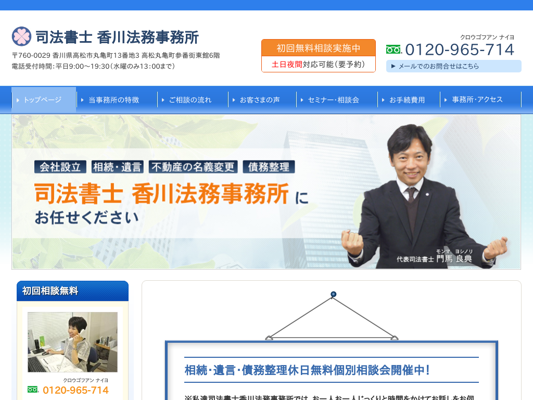This screenshot has width=533, height=400.
Task: Click the main hero banner image
Action: click(x=266, y=192)
